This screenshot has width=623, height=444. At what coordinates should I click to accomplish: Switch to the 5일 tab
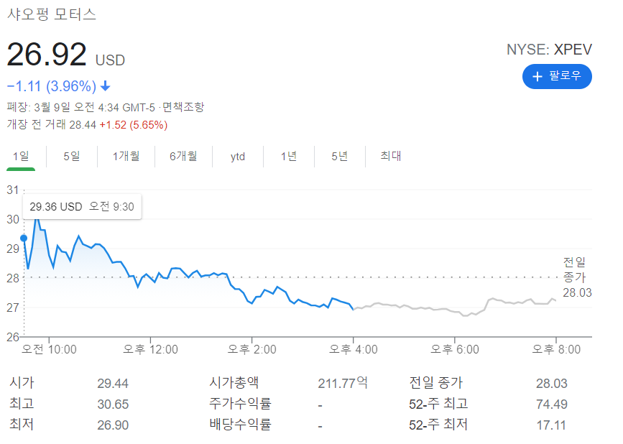tap(72, 156)
